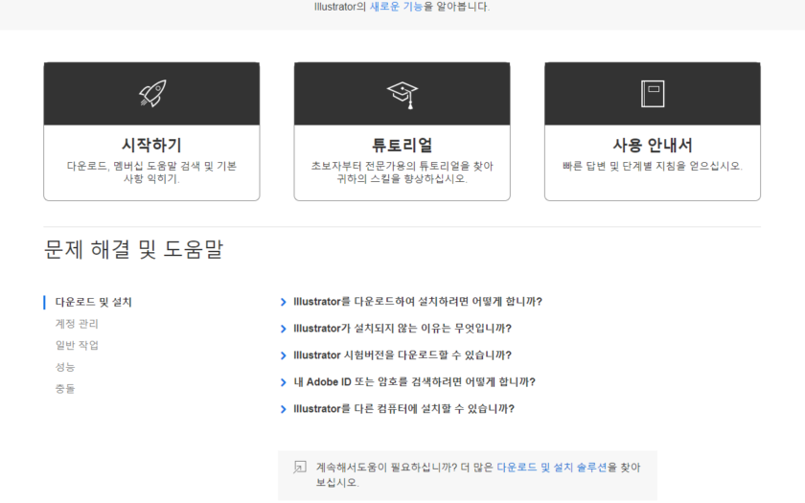Open the 시작하기 card title
805x503 pixels.
point(151,146)
